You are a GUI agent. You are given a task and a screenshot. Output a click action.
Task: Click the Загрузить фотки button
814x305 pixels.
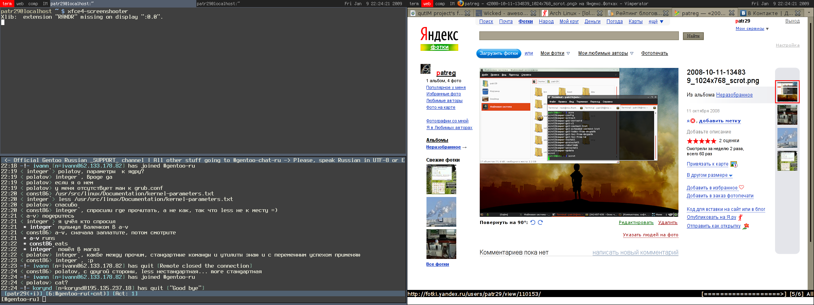(499, 53)
